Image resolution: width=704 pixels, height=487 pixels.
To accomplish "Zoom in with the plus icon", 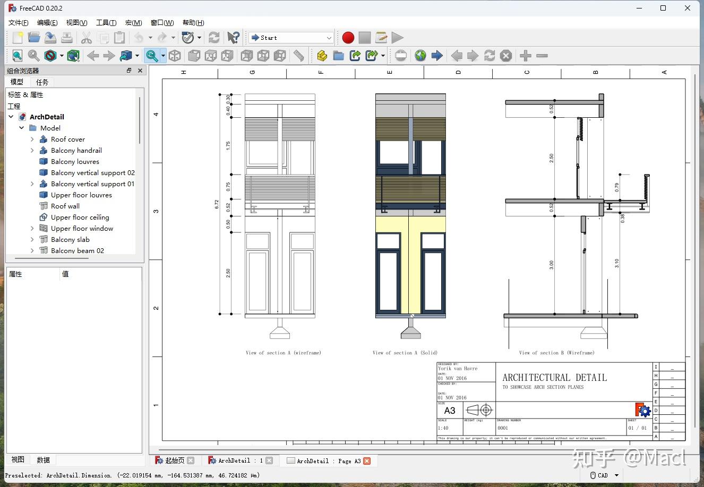I will (x=526, y=56).
